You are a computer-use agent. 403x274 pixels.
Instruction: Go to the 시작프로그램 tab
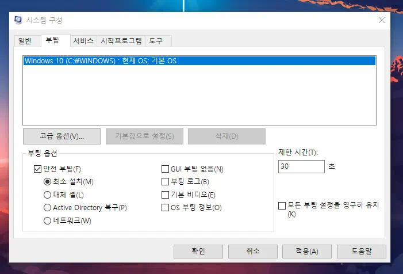tap(121, 41)
